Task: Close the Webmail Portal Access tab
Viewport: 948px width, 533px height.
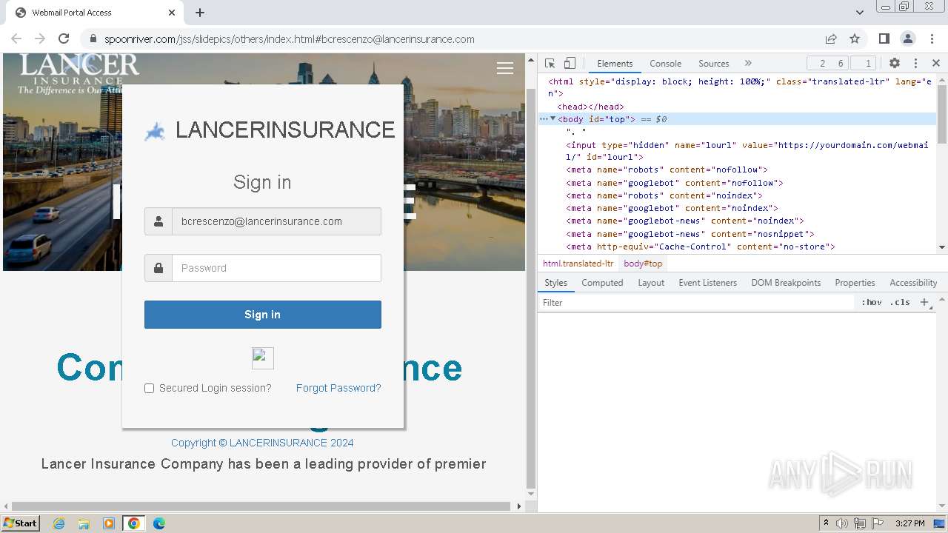Action: (x=172, y=13)
